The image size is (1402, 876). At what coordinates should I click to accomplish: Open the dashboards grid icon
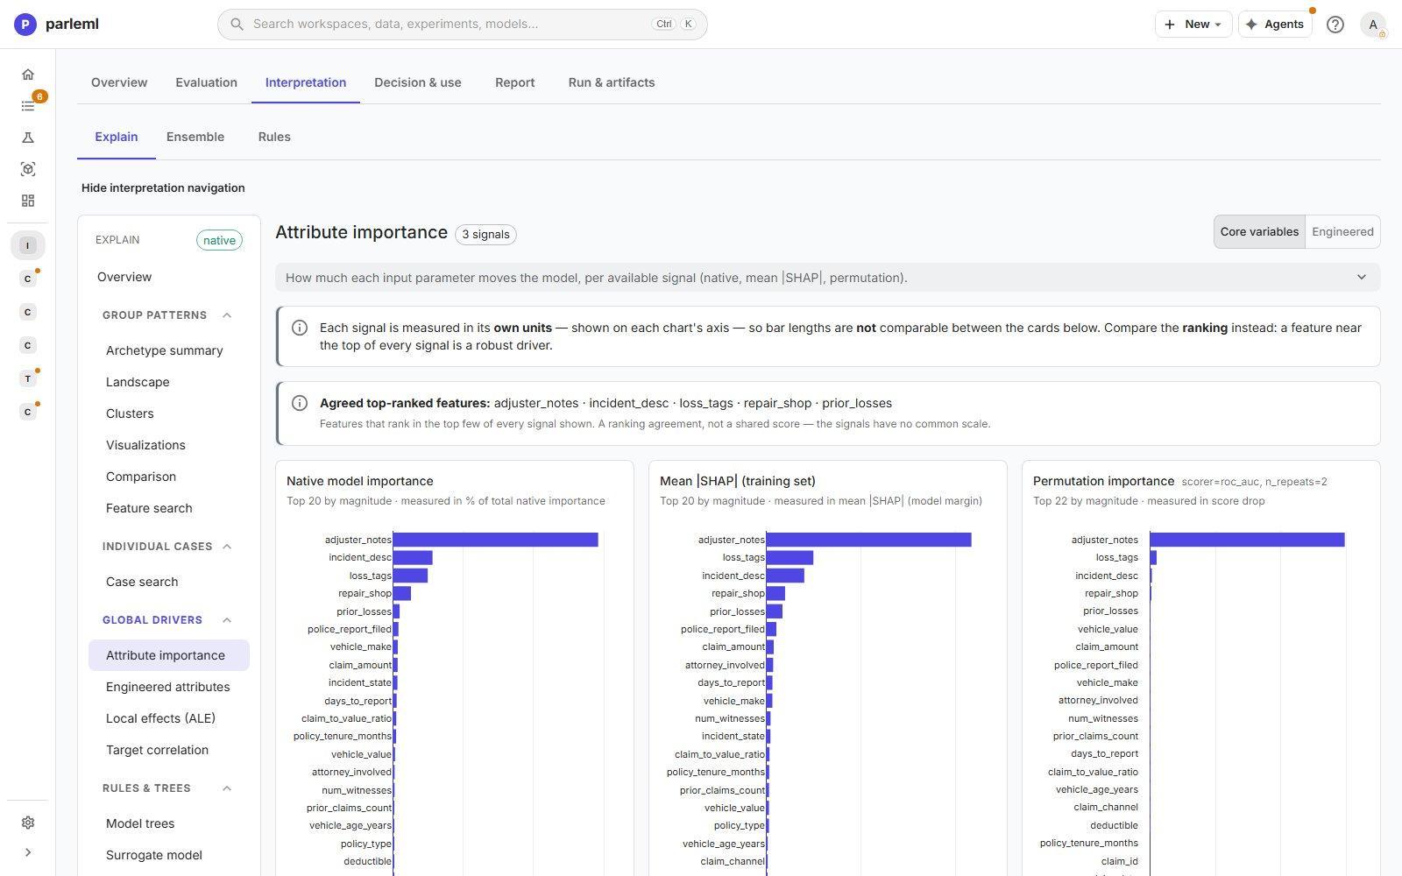click(28, 201)
